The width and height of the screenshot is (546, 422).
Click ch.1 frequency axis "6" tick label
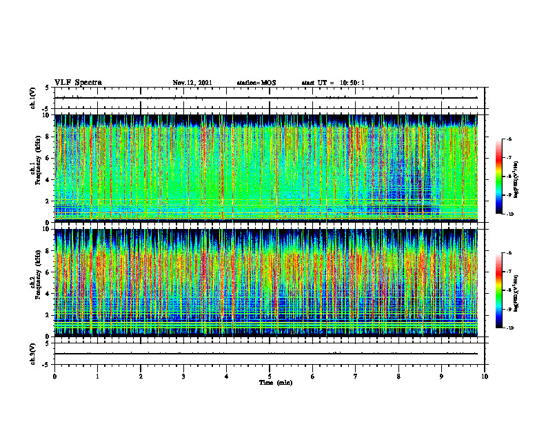click(48, 159)
